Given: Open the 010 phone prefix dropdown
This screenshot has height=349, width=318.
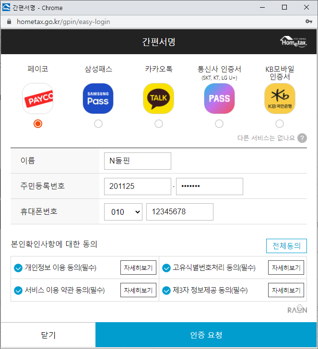Looking at the screenshot, I should coord(123,212).
